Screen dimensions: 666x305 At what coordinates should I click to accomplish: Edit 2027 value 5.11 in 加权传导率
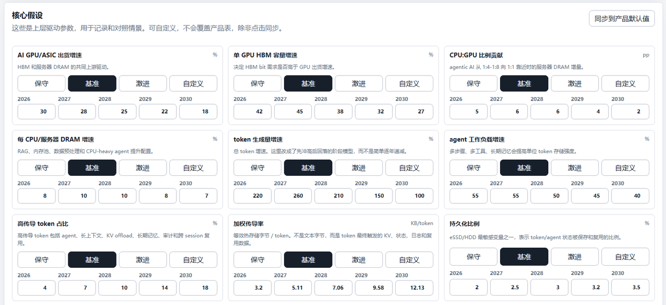click(293, 288)
